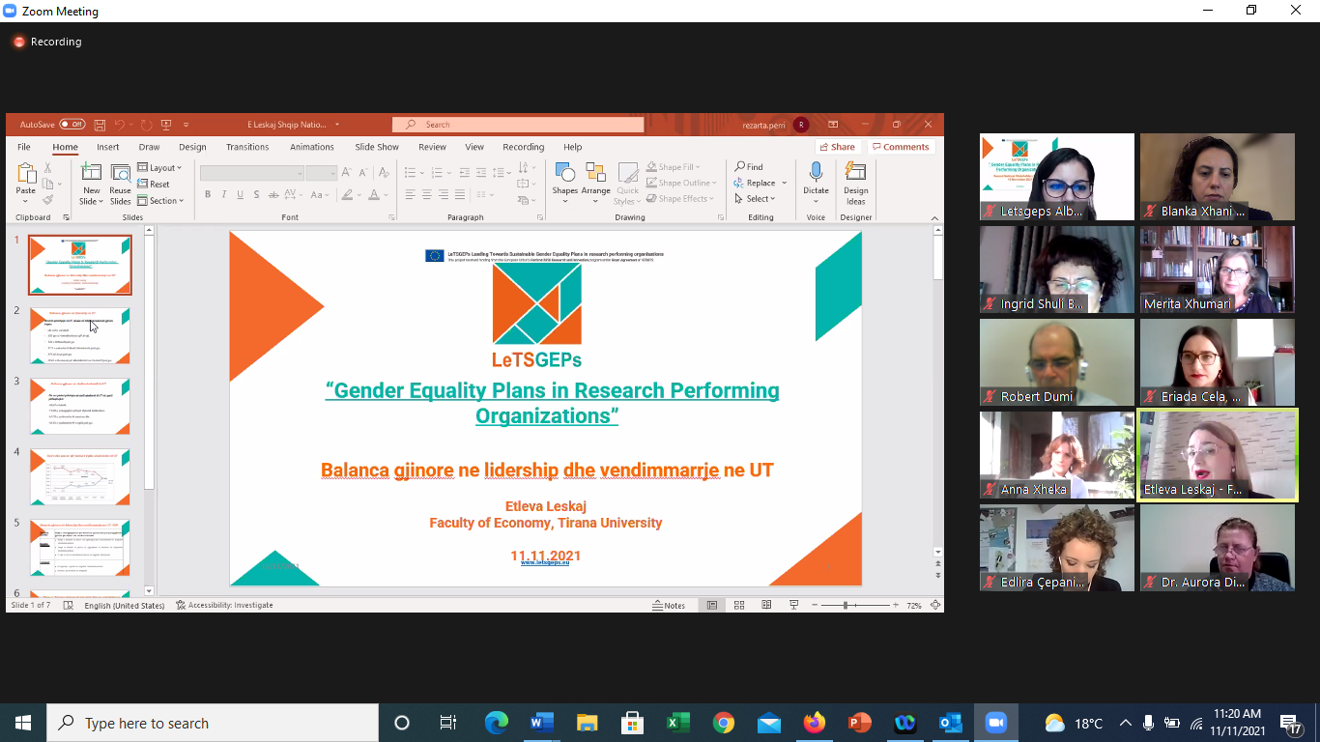Click Windows taskbar search box
The width and height of the screenshot is (1320, 742).
click(213, 723)
